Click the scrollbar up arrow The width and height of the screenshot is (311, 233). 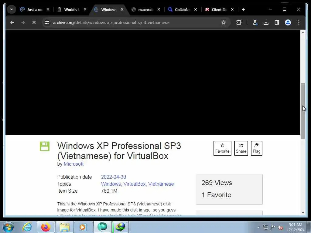pyautogui.click(x=303, y=32)
